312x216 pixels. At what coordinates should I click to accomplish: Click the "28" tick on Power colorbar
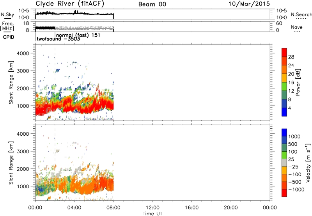coord(291,57)
